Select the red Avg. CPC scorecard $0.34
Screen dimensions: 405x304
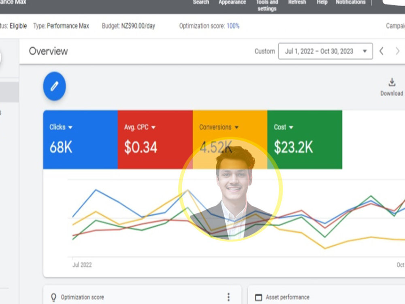(141, 147)
